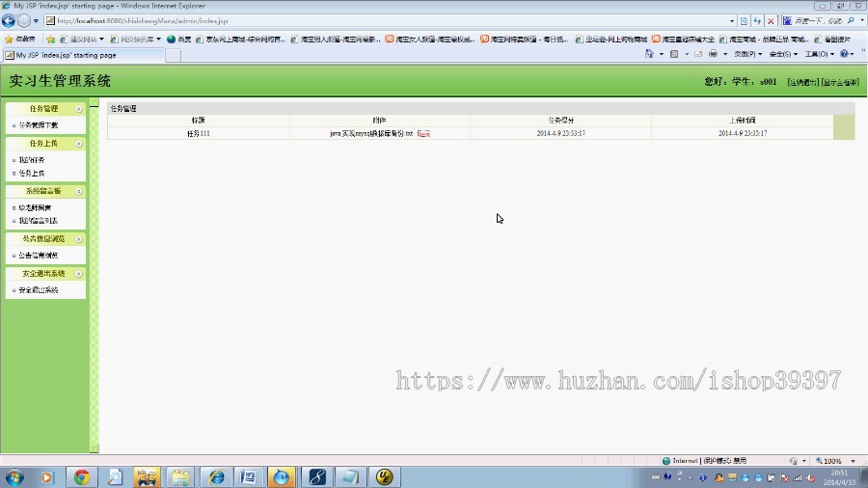Viewport: 868px width, 488px height.
Task: Open a new blank browser tab
Action: [174, 55]
